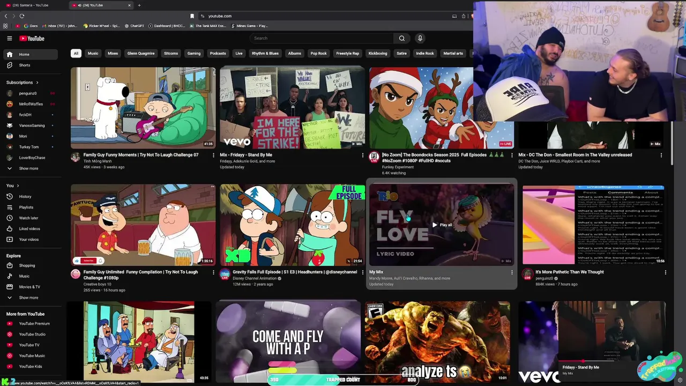This screenshot has width=686, height=386.
Task: Open Your videos in the sidebar
Action: tap(30, 239)
